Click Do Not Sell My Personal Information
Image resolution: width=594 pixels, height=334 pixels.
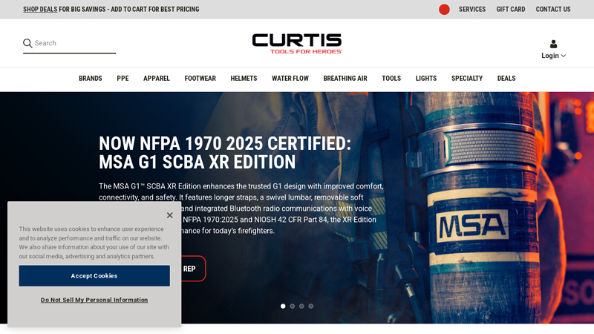94,300
